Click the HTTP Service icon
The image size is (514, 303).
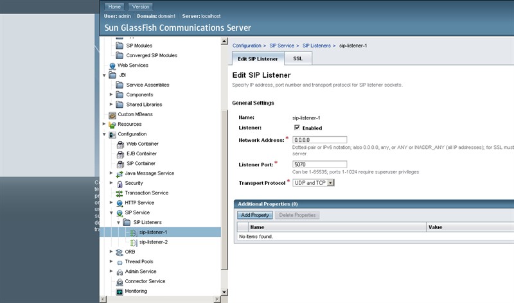pyautogui.click(x=120, y=203)
